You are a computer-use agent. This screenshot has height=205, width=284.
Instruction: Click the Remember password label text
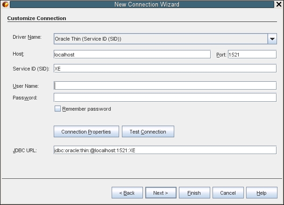86,109
